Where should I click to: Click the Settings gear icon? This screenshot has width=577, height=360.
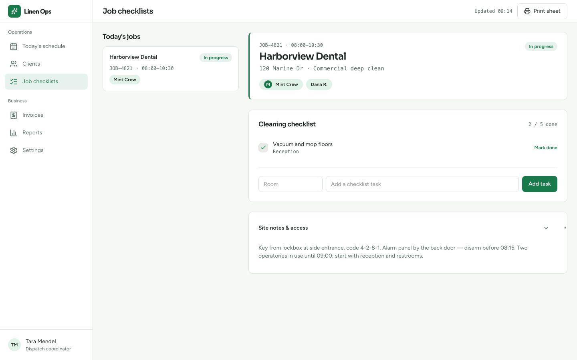pos(14,150)
